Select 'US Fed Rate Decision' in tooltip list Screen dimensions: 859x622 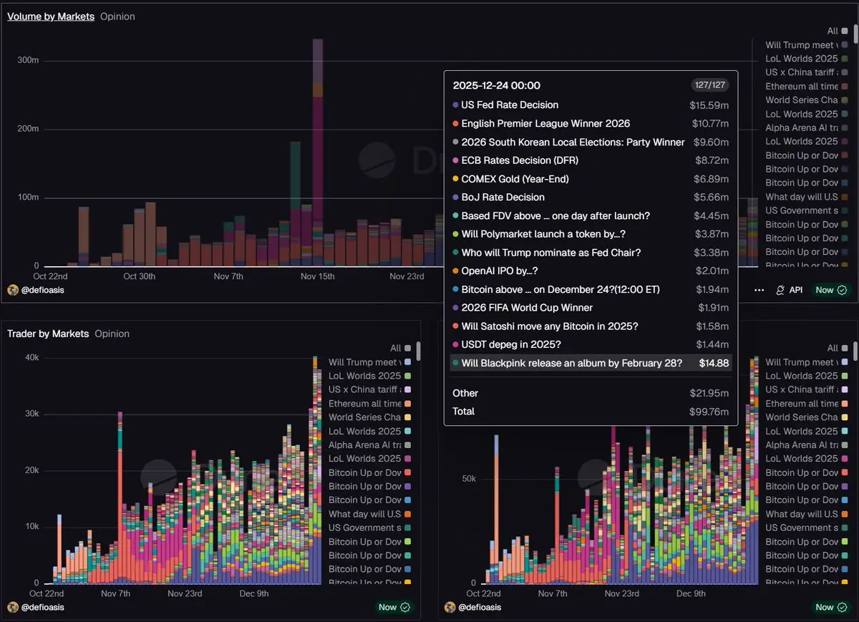click(x=510, y=105)
